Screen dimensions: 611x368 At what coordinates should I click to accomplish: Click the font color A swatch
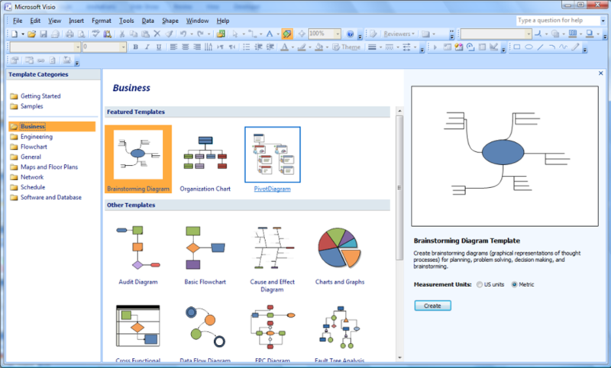point(284,47)
